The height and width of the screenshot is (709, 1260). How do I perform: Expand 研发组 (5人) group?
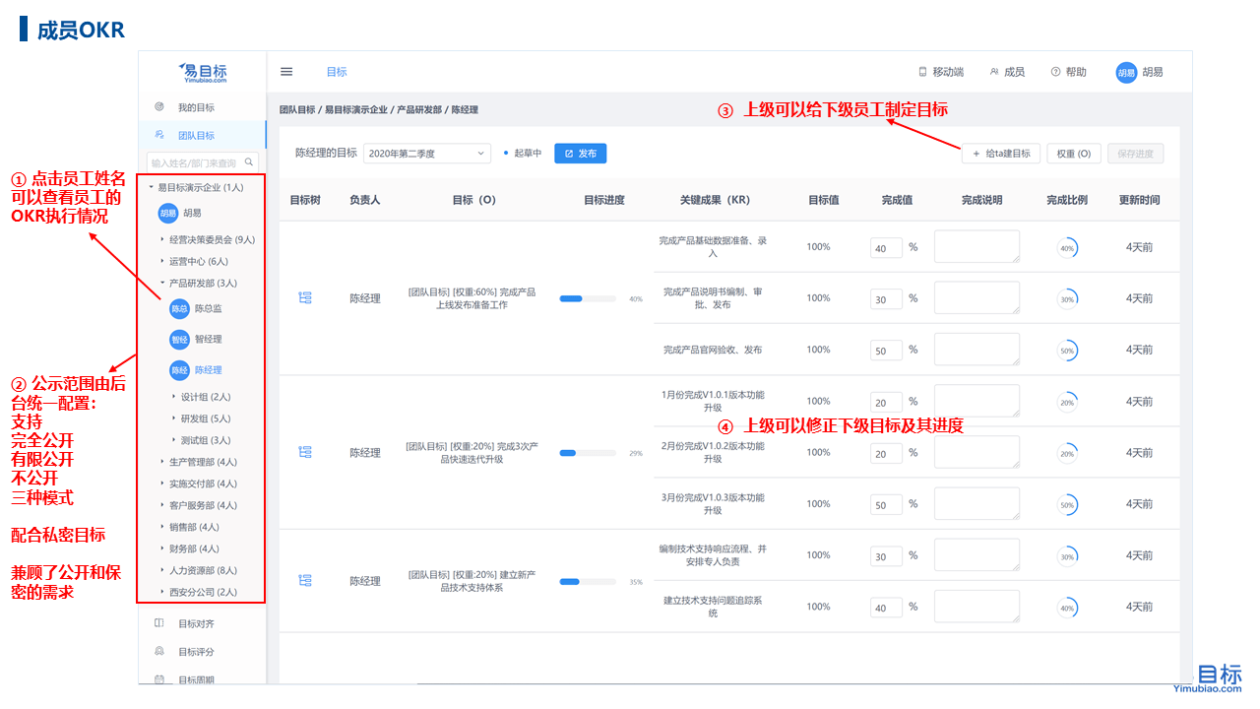(174, 419)
